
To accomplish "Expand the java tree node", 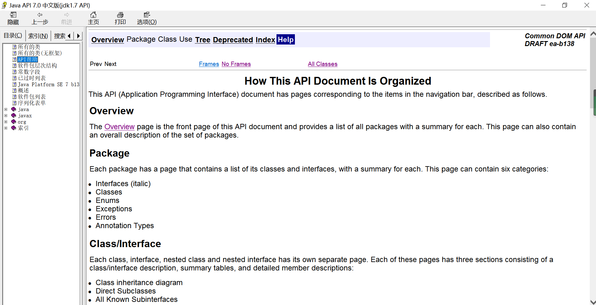I will [x=6, y=109].
